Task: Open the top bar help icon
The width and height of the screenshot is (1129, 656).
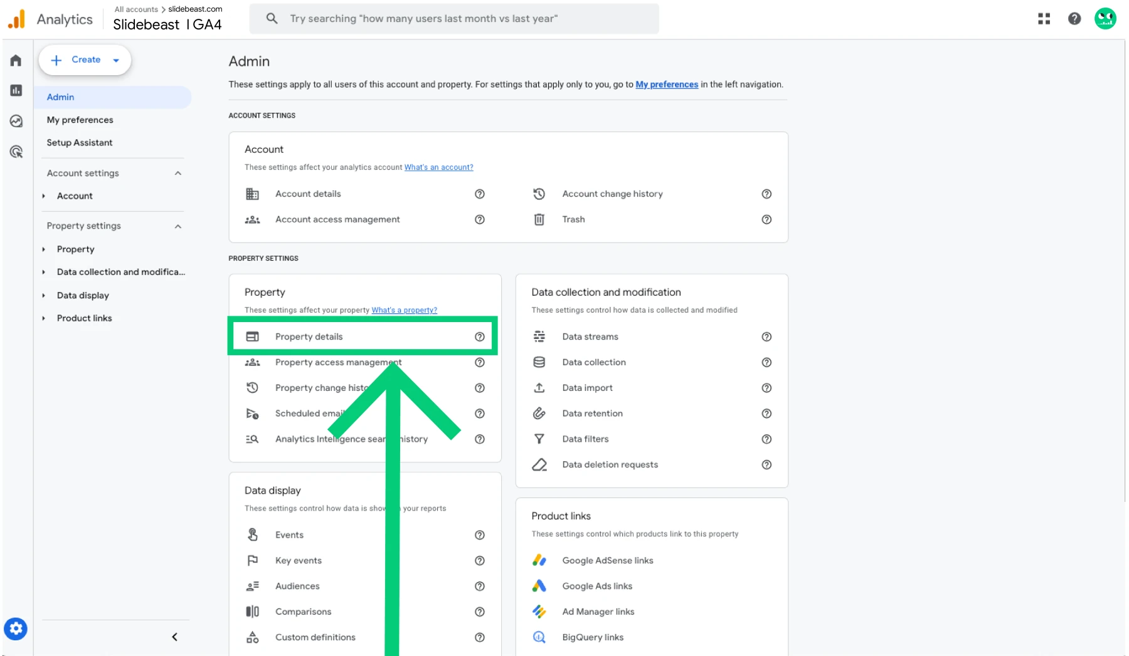Action: pos(1074,19)
